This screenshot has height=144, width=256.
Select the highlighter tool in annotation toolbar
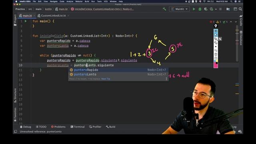tap(216, 43)
